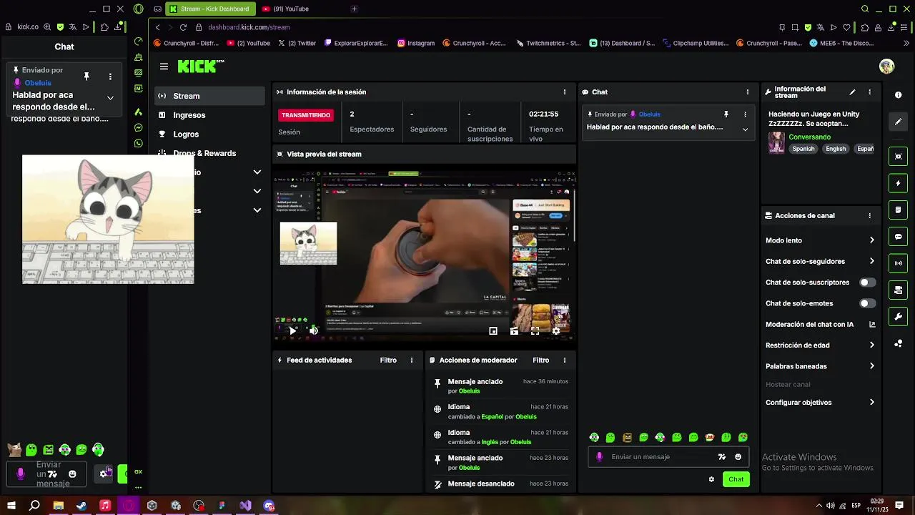Enable picture-in-picture on stream preview
Screen dimensions: 915x515
[x=493, y=331]
